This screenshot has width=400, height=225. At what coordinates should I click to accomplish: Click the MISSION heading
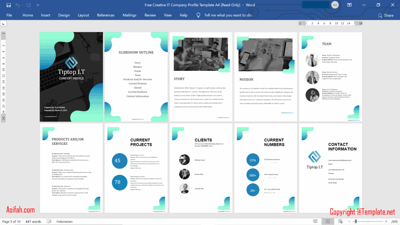pyautogui.click(x=247, y=80)
